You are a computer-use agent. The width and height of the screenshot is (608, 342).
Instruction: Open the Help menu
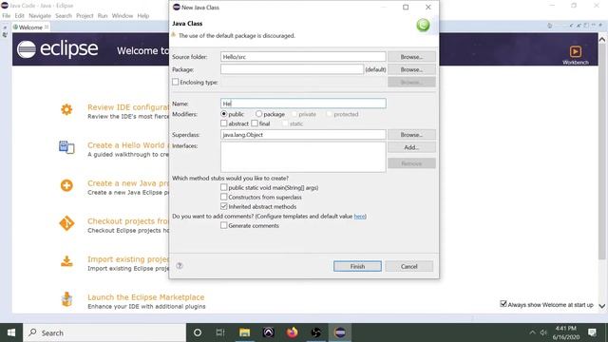143,16
